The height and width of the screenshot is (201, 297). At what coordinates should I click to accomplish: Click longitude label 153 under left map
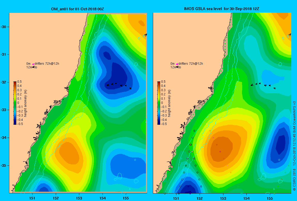pyautogui.click(x=79, y=198)
